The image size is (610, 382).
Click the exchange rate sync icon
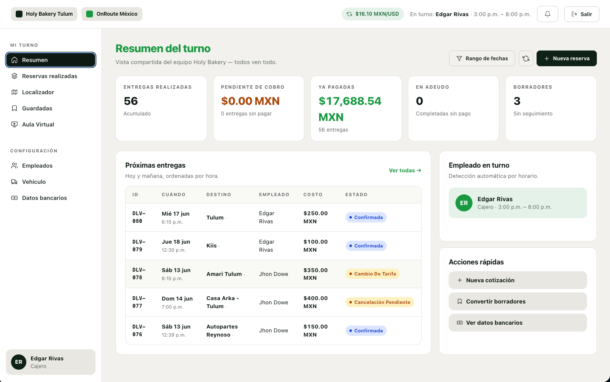tap(349, 14)
